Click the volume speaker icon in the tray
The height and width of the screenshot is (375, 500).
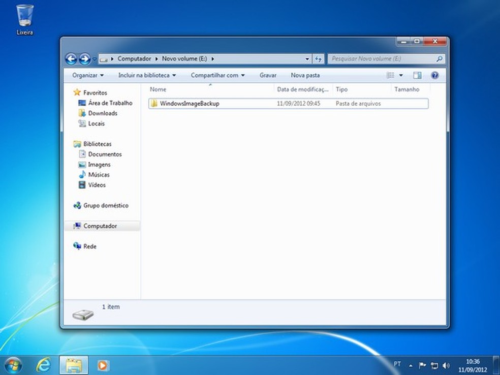coord(445,365)
